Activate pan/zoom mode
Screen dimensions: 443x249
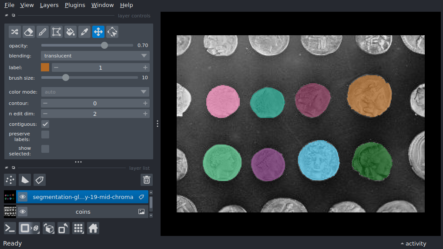pos(98,32)
